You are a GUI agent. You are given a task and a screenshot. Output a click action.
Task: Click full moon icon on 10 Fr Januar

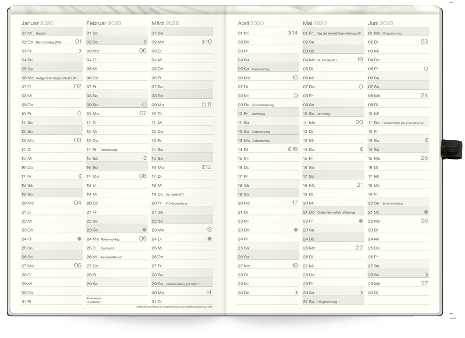click(79, 113)
